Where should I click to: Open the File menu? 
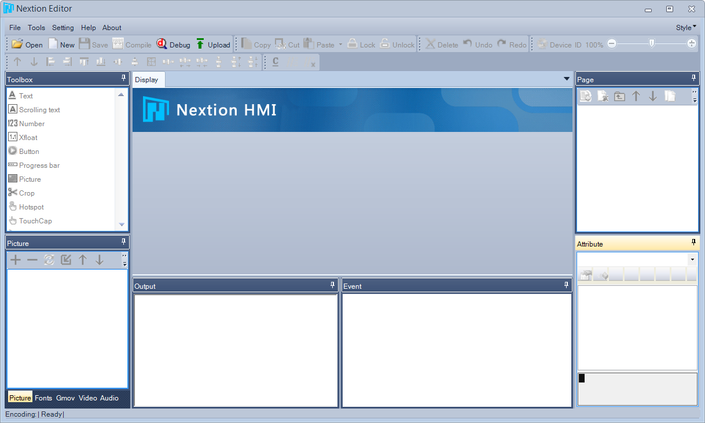15,28
